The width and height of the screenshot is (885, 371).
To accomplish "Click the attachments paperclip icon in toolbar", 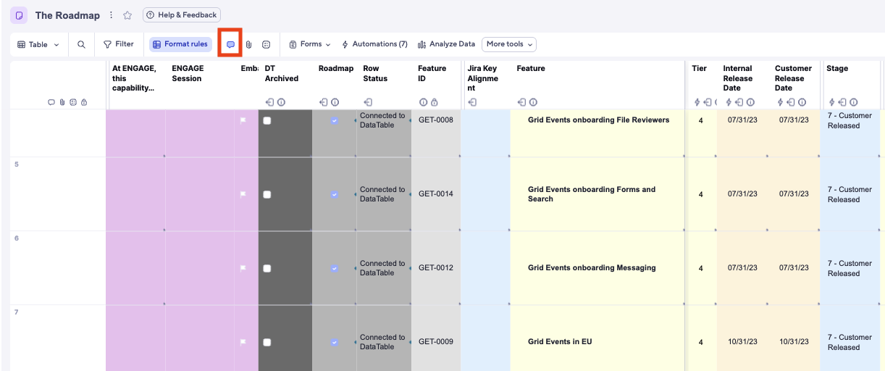I will [x=248, y=44].
